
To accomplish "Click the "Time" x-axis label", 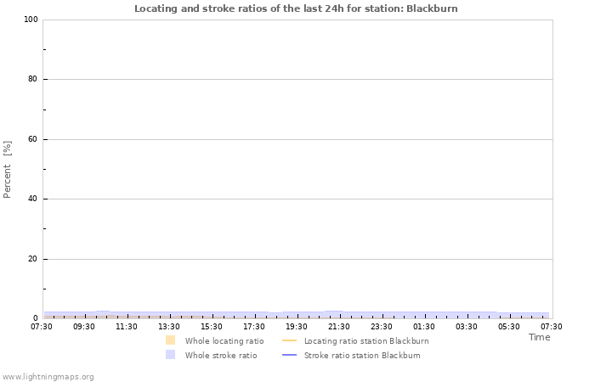I will (539, 337).
